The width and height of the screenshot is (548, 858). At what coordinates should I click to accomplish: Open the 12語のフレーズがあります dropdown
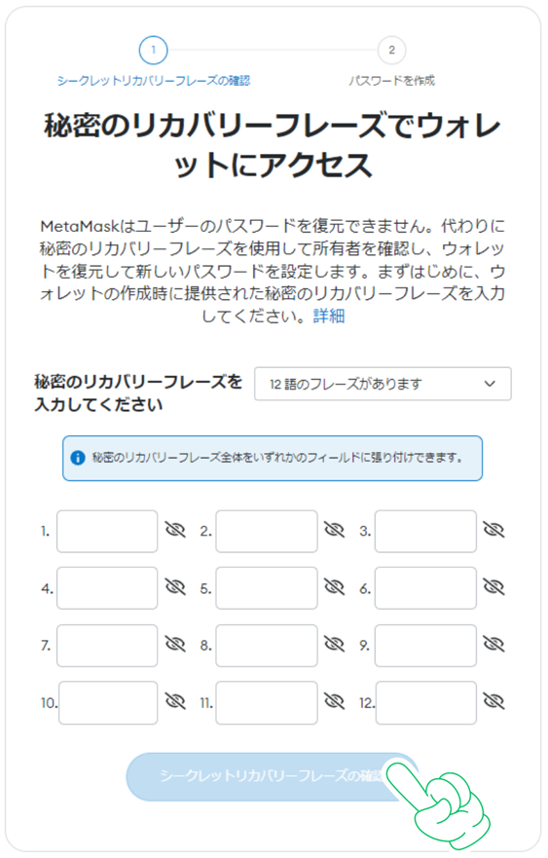pos(383,384)
